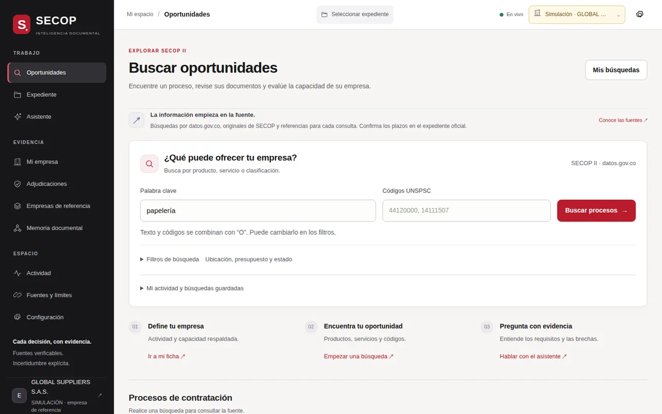
Task: Click the Mi espacio breadcrumb
Action: tap(140, 14)
